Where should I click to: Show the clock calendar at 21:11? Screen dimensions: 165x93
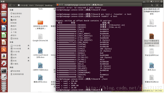pyautogui.click(x=157, y=2)
